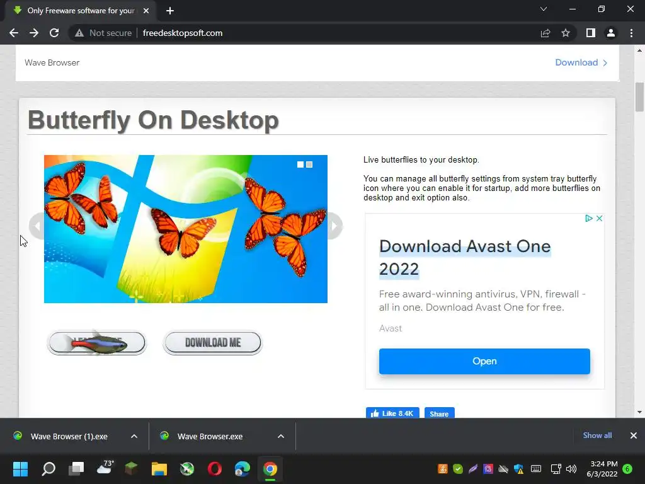Click the scrollbar down arrow
645x484 pixels.
point(639,412)
